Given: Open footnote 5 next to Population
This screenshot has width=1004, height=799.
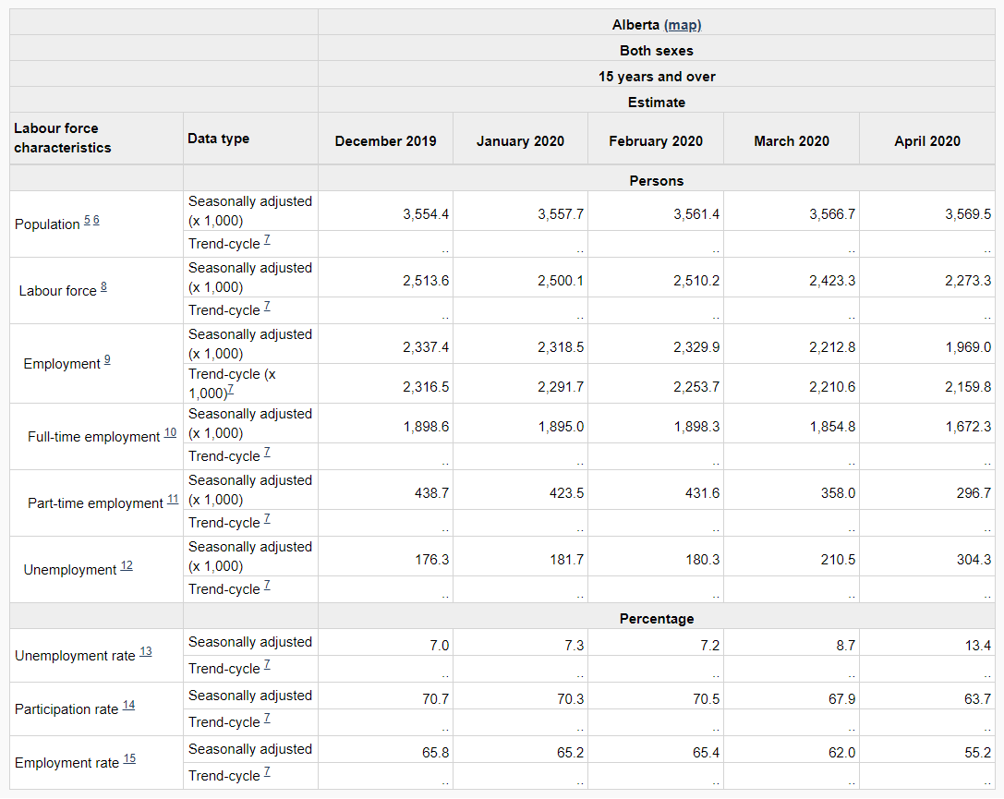Looking at the screenshot, I should pyautogui.click(x=87, y=220).
